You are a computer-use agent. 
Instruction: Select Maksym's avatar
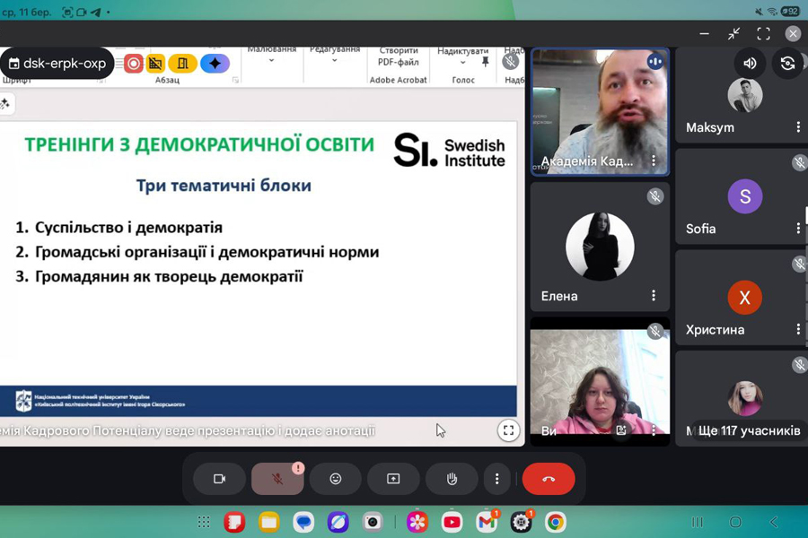pyautogui.click(x=744, y=95)
